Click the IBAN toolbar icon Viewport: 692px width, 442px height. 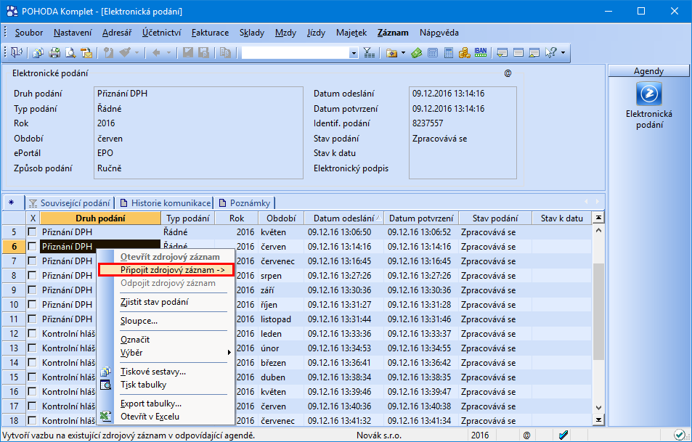(480, 52)
